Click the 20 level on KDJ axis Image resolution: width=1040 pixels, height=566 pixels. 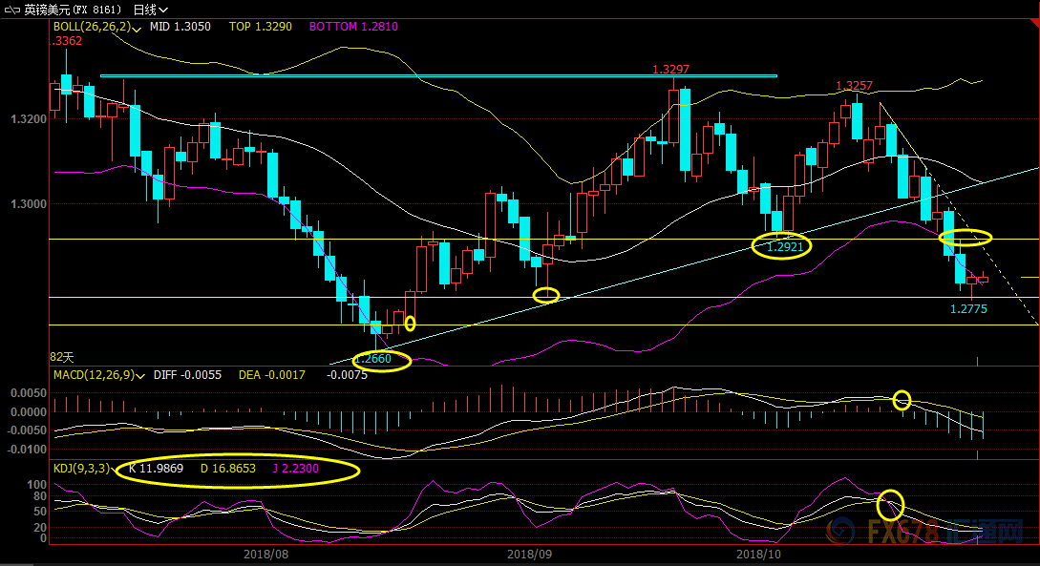pyautogui.click(x=40, y=528)
